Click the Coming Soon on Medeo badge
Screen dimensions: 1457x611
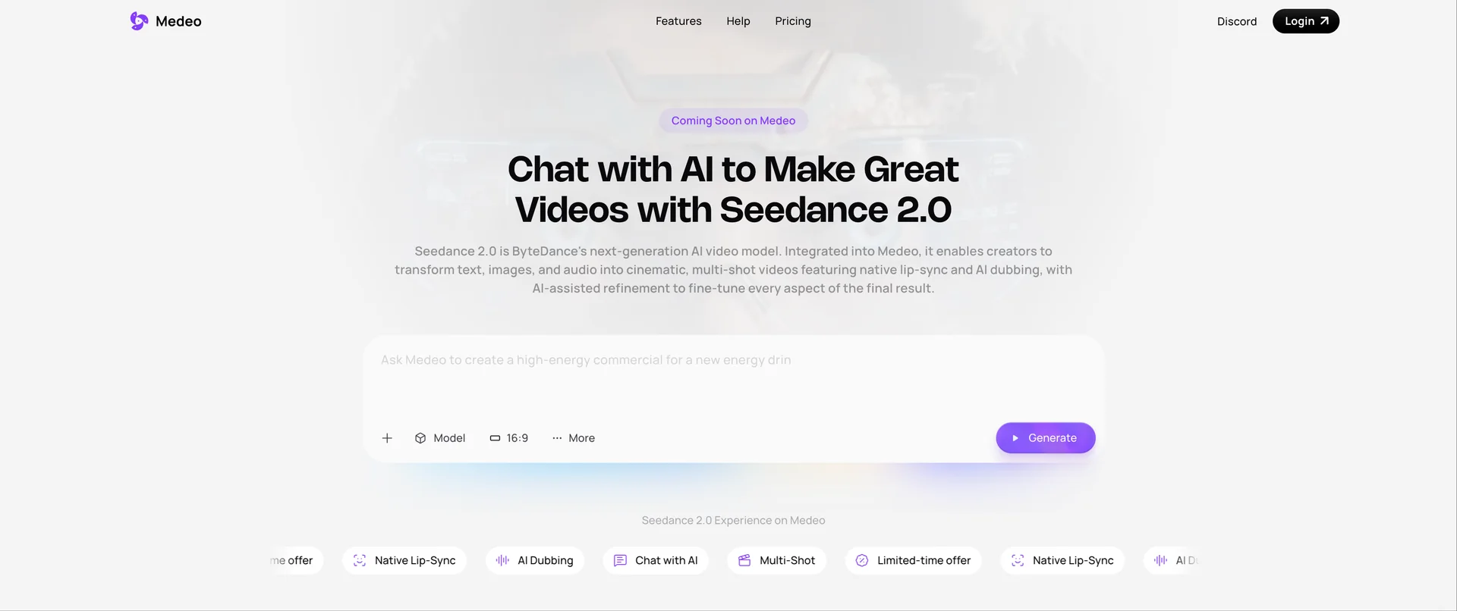pos(733,121)
